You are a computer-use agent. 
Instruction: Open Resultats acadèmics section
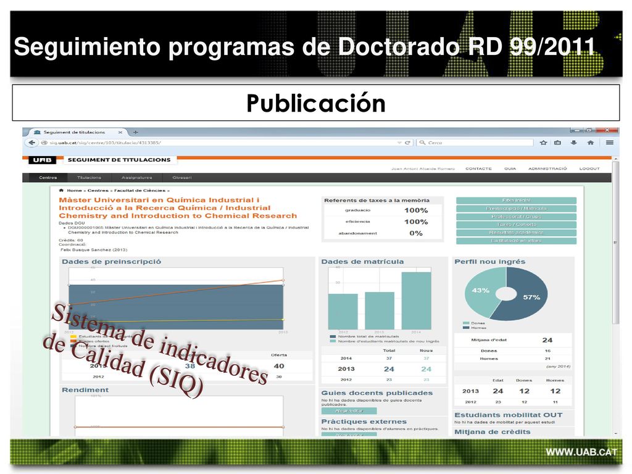click(x=517, y=233)
